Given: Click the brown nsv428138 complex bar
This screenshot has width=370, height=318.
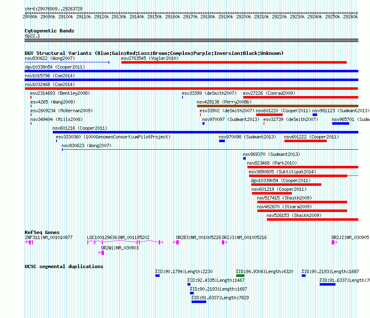Looking at the screenshot, I should [278, 106].
